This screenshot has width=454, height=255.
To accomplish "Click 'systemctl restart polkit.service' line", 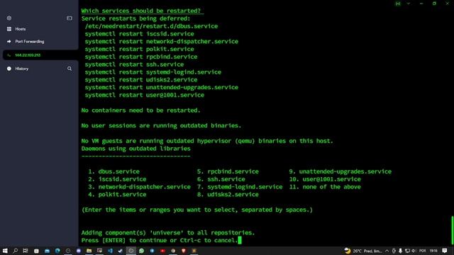I will click(139, 49).
